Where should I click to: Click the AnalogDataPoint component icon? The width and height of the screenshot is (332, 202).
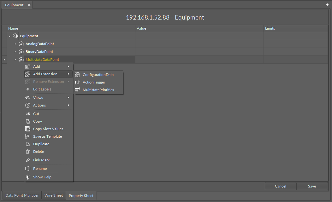pos(21,44)
